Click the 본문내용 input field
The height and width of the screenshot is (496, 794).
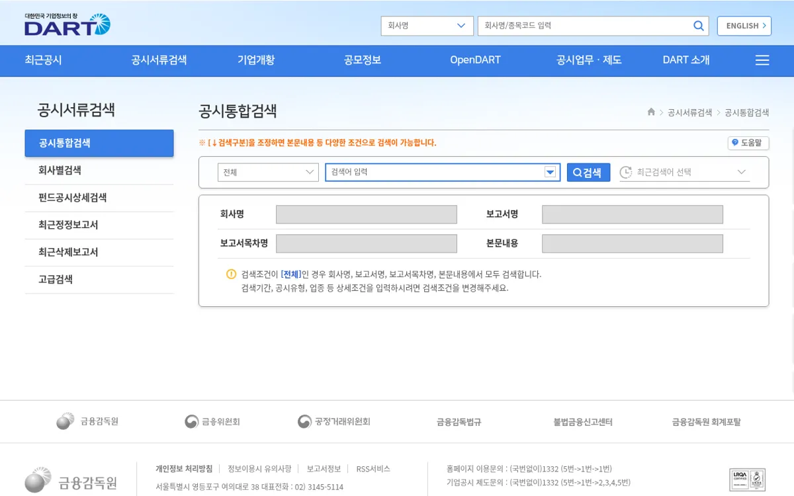[x=633, y=243]
